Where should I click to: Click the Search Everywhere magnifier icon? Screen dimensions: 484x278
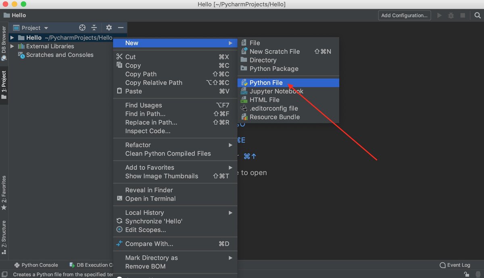pyautogui.click(x=478, y=15)
